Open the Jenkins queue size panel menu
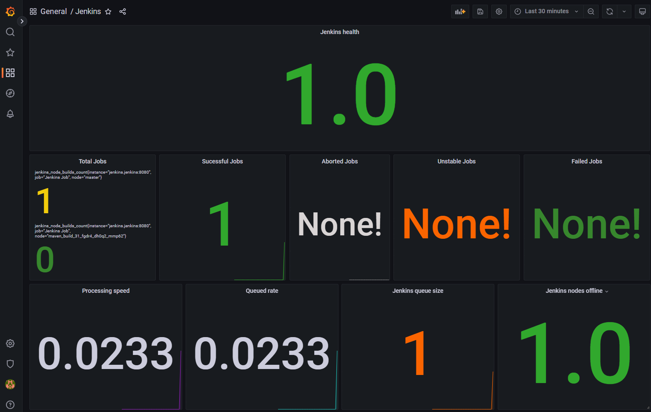This screenshot has height=412, width=651. click(x=418, y=291)
